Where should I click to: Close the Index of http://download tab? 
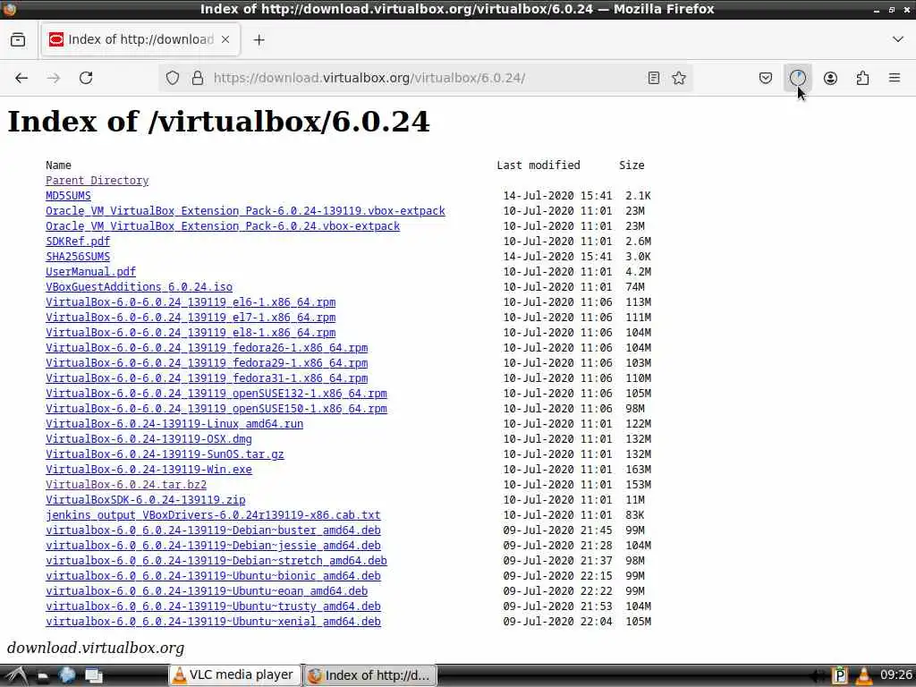[x=225, y=39]
